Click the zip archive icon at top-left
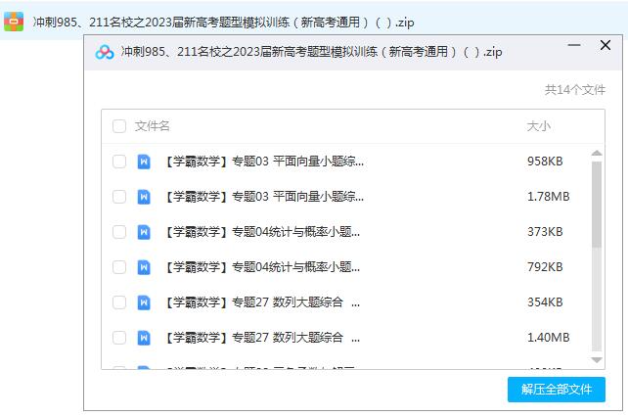 [x=15, y=21]
